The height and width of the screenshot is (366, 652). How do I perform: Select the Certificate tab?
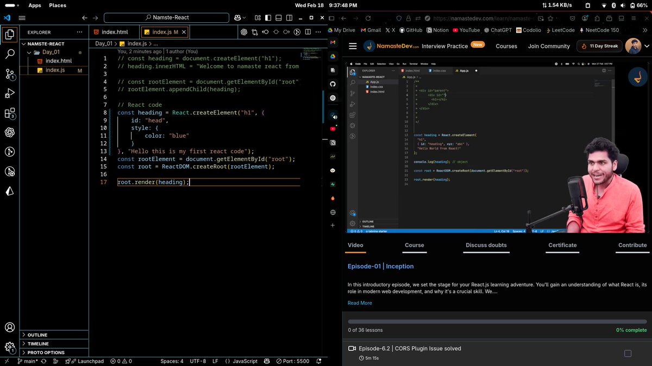tap(562, 245)
